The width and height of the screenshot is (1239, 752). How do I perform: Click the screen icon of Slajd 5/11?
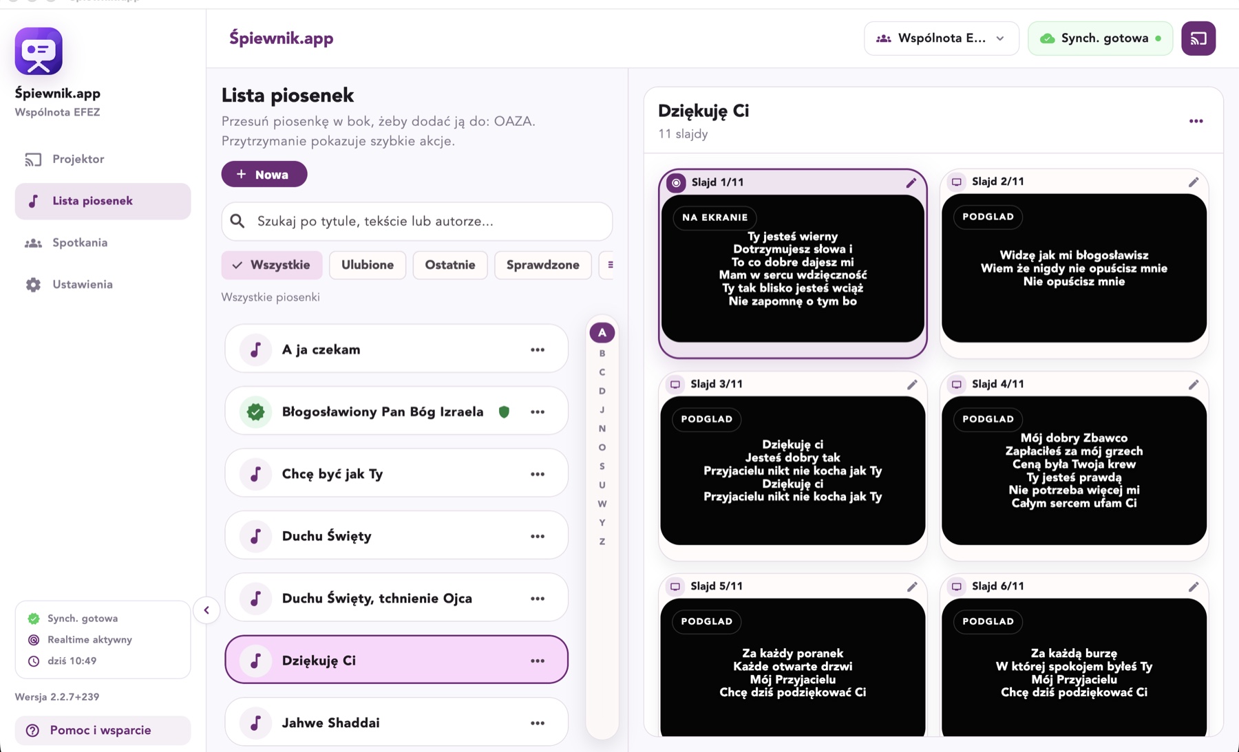click(x=675, y=586)
